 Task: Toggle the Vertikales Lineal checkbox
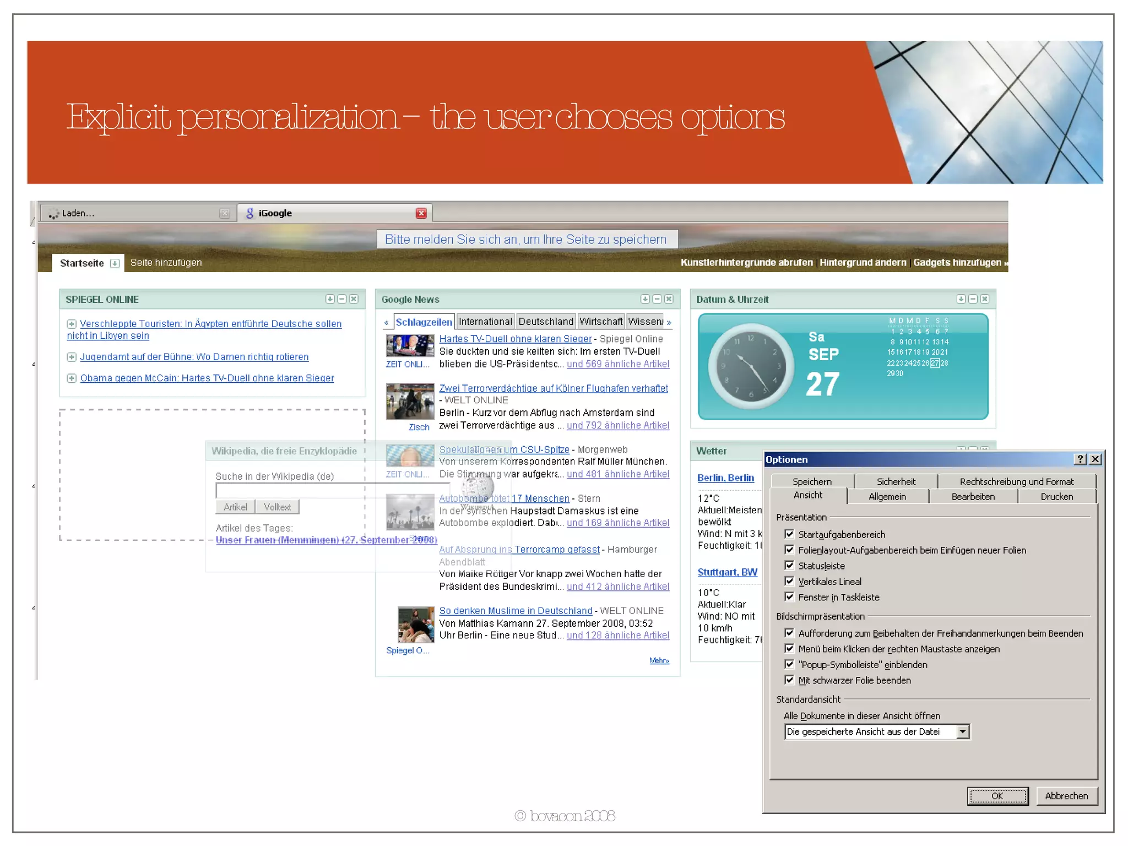point(789,581)
